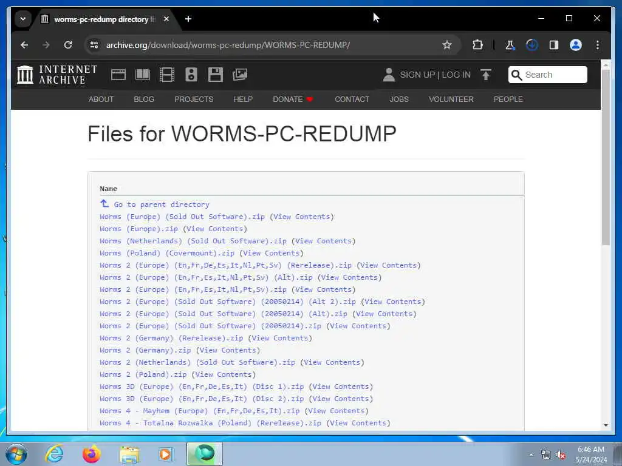This screenshot has height=466, width=622.
Task: Open the ABOUT menu item
Action: tap(101, 99)
